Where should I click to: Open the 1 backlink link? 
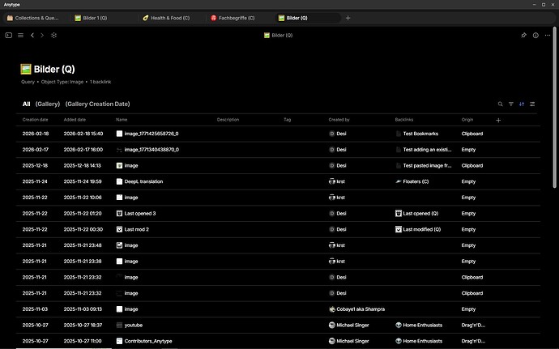[100, 82]
